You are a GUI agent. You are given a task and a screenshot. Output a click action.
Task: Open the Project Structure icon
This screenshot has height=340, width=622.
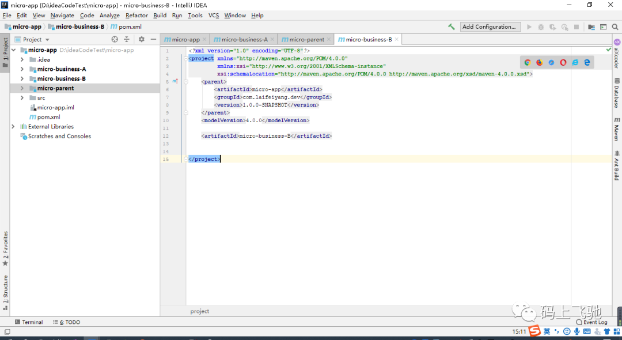tap(591, 27)
